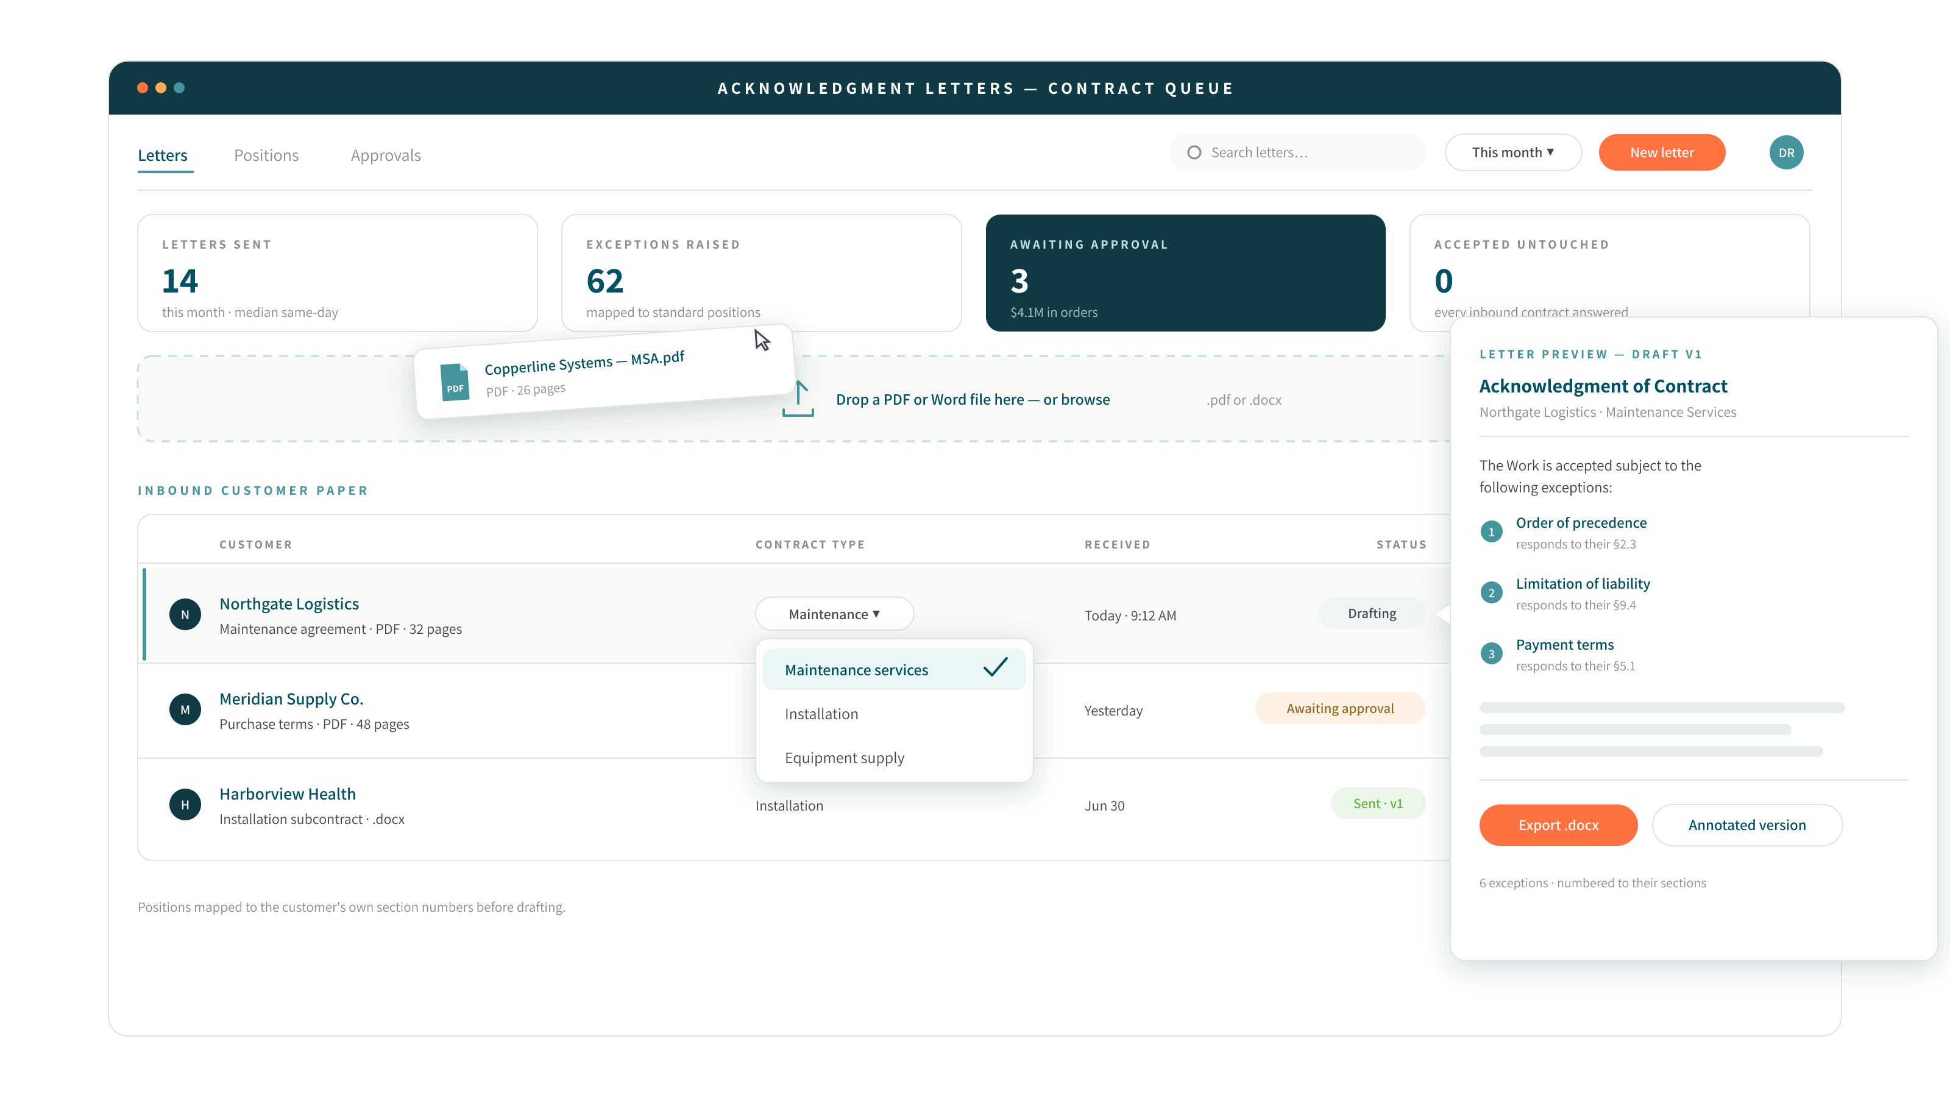Click the Status column header
This screenshot has height=1097, width=1950.
tap(1401, 545)
